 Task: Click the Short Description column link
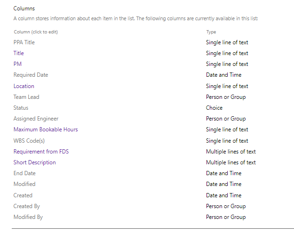coord(34,162)
